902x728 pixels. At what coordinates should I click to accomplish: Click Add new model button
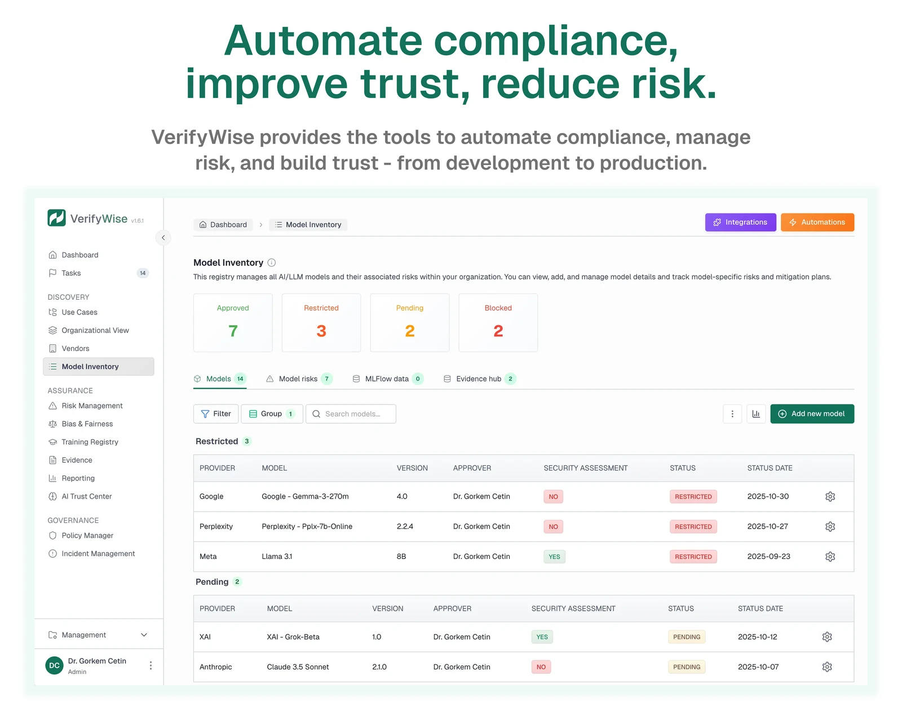812,414
